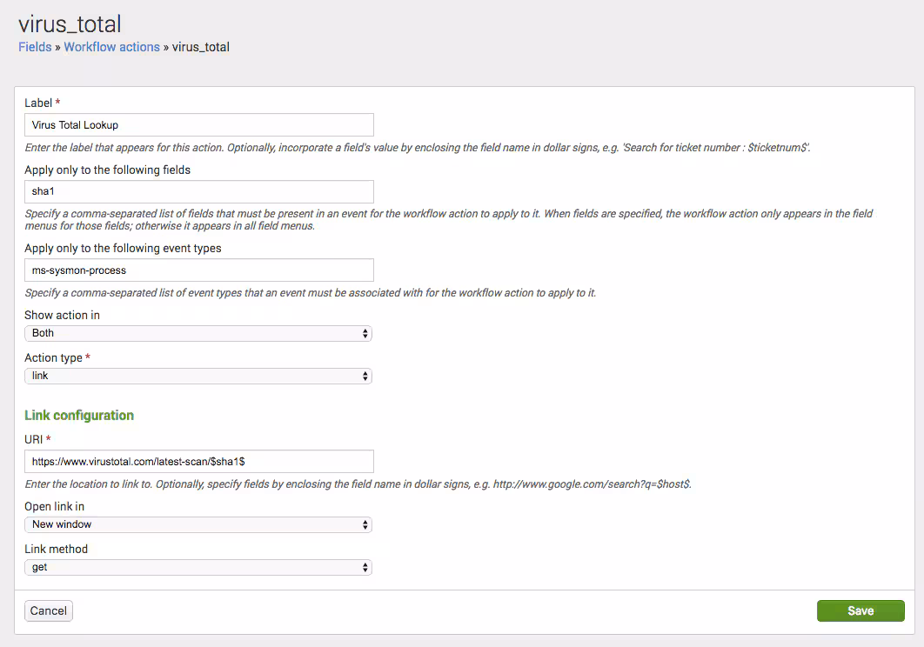Expand the 'Action type' dropdown
The image size is (924, 647).
[x=198, y=376]
